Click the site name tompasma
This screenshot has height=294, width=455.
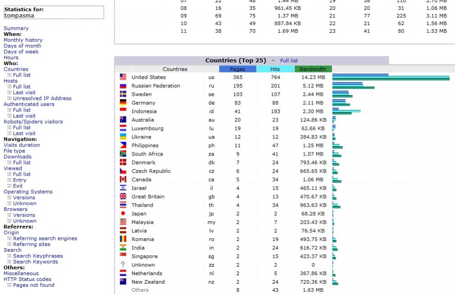click(19, 16)
